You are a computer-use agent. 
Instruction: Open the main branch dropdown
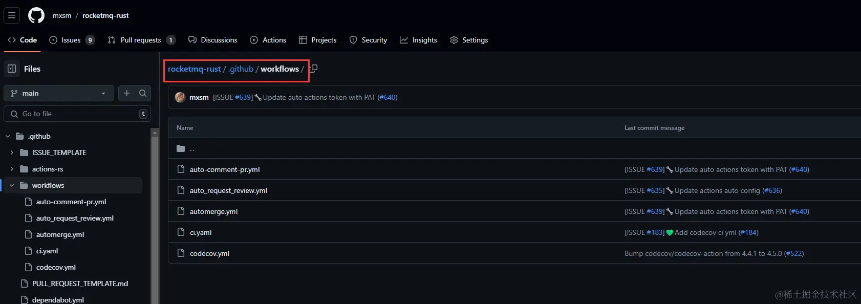(x=59, y=93)
